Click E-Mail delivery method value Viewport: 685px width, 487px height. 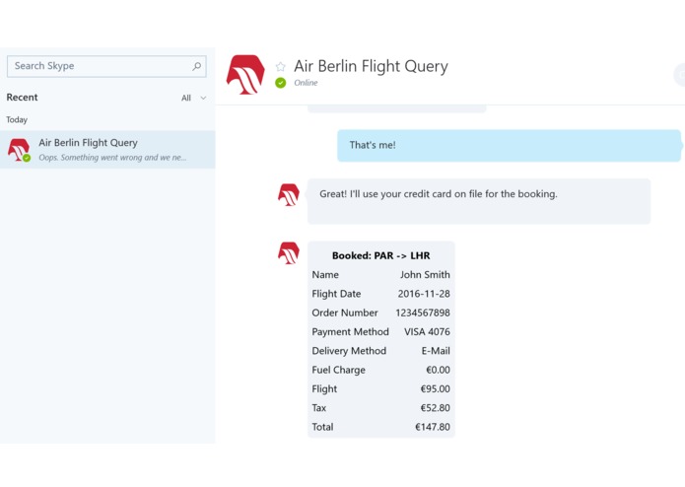436,351
